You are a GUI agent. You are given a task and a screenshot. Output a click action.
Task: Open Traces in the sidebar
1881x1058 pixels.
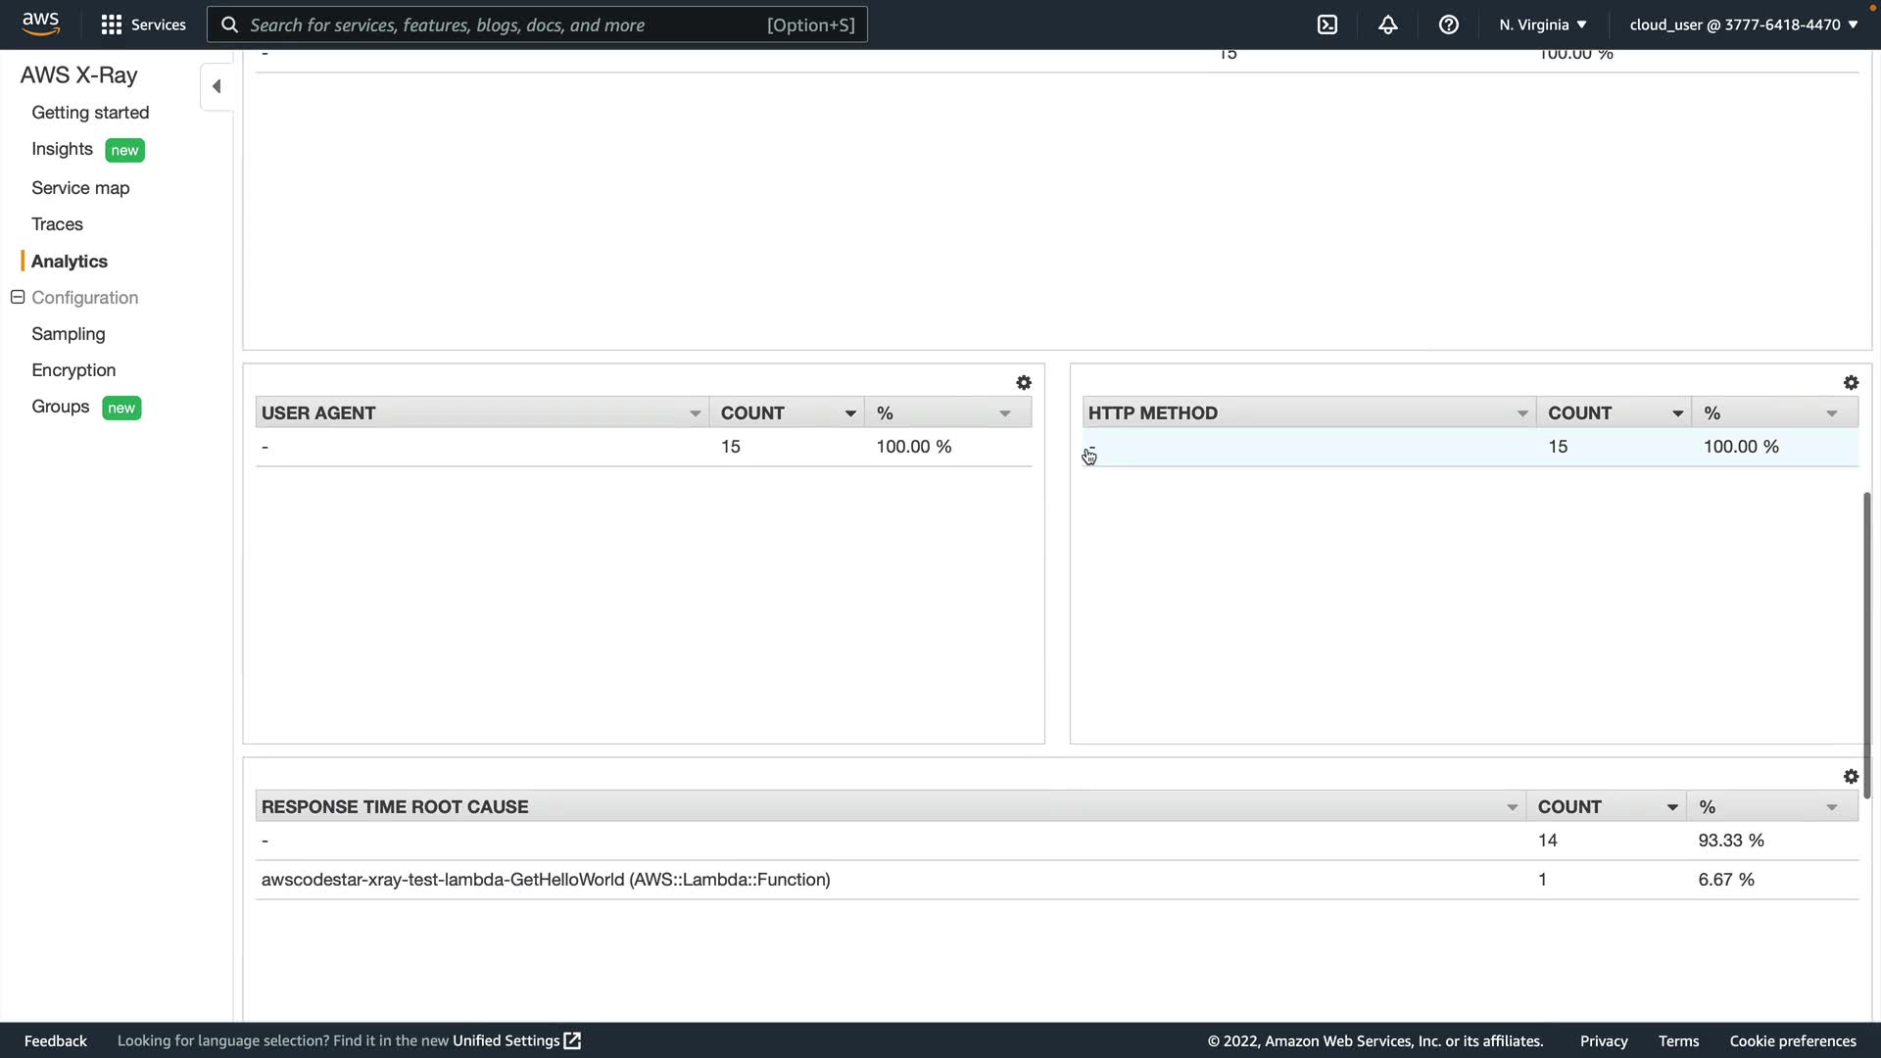(57, 224)
